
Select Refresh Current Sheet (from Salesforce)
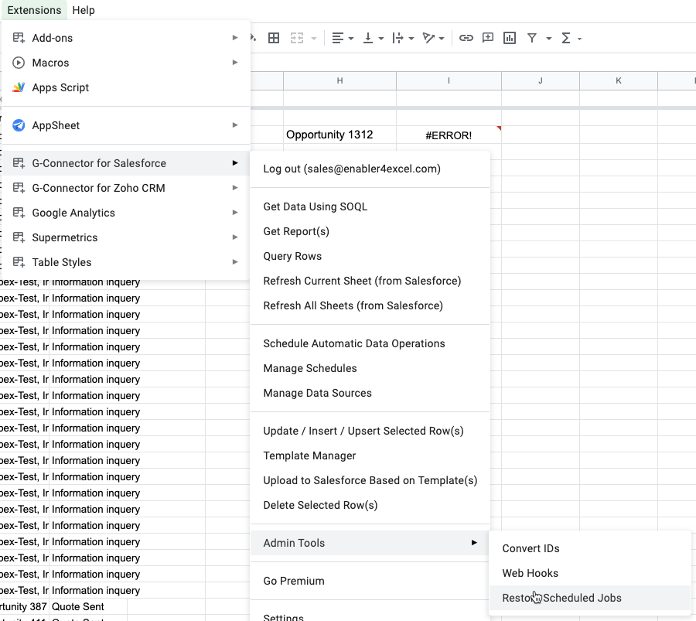tap(370, 281)
